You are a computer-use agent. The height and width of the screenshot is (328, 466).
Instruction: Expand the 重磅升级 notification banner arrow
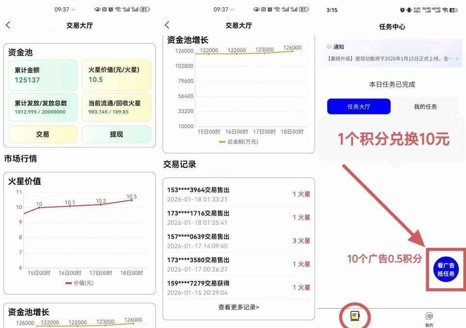click(x=456, y=59)
